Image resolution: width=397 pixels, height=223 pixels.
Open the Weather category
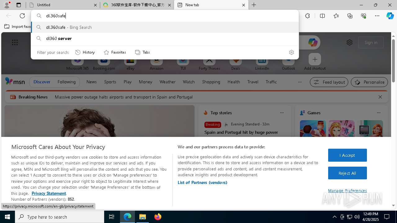[167, 82]
